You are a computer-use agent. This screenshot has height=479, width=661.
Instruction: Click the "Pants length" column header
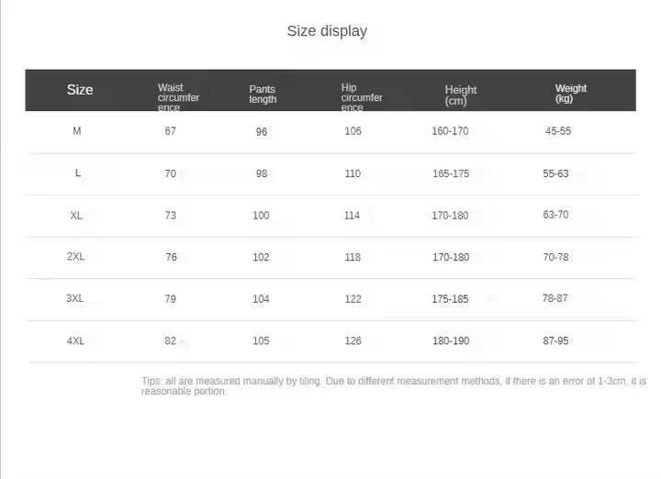(263, 94)
